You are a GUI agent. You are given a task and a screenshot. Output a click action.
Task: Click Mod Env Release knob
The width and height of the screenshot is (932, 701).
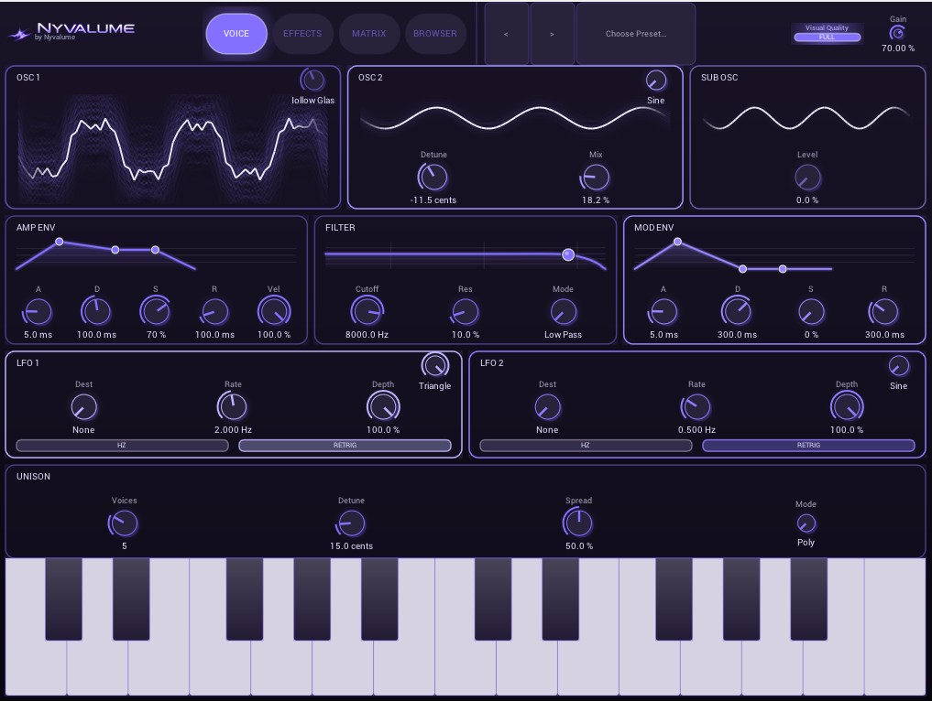(x=884, y=312)
